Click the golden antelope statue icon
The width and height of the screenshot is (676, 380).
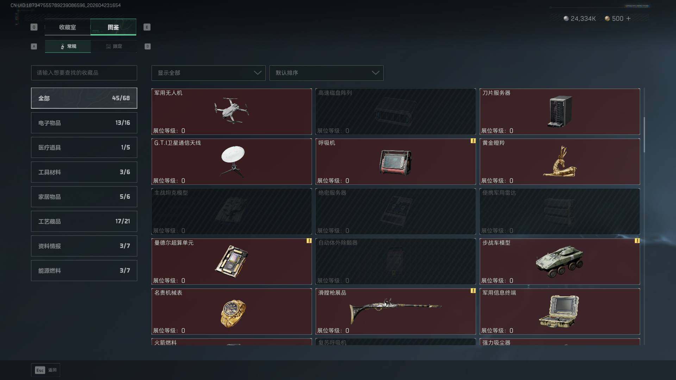coord(560,162)
